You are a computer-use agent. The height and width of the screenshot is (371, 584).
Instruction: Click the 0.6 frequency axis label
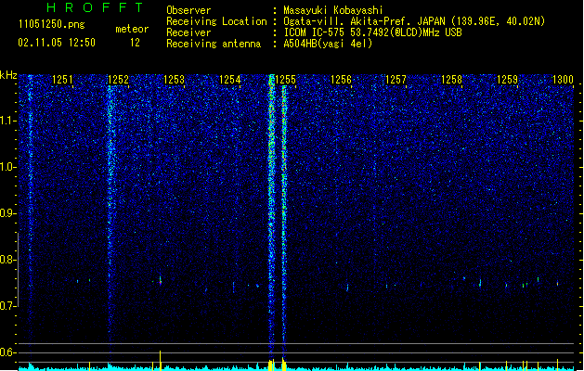pos(8,352)
